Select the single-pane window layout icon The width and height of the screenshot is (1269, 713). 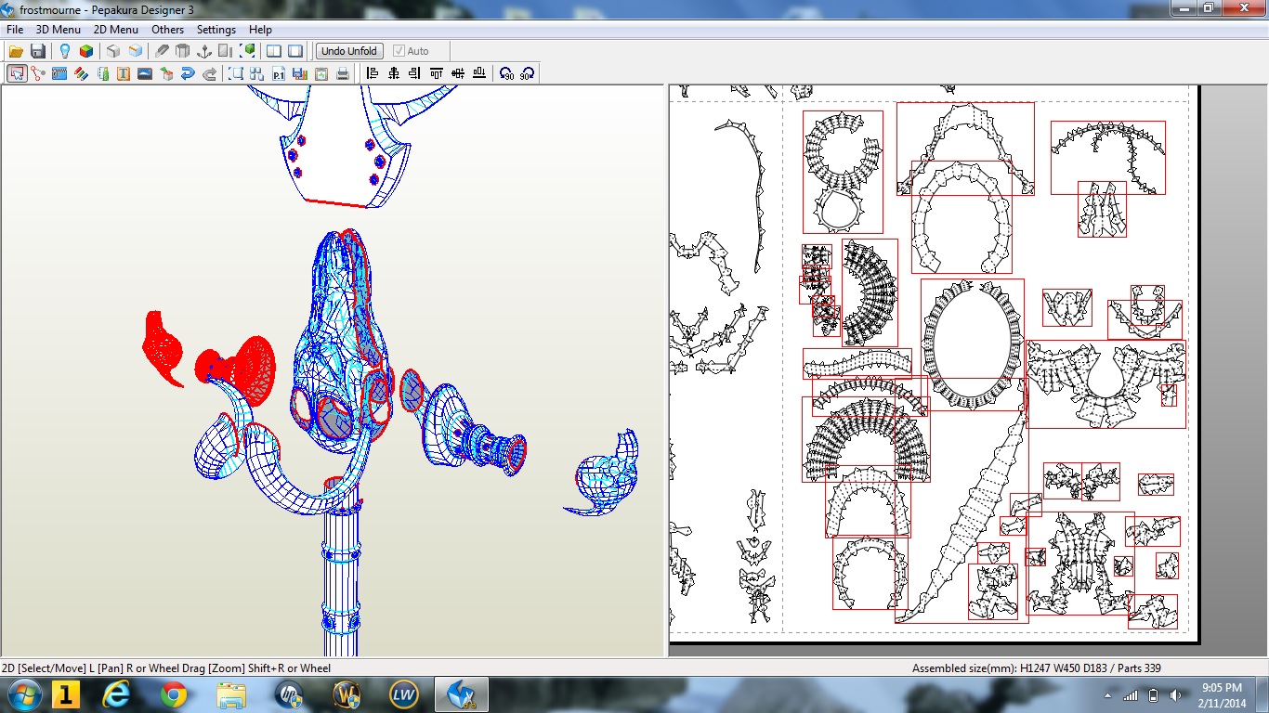[x=295, y=51]
